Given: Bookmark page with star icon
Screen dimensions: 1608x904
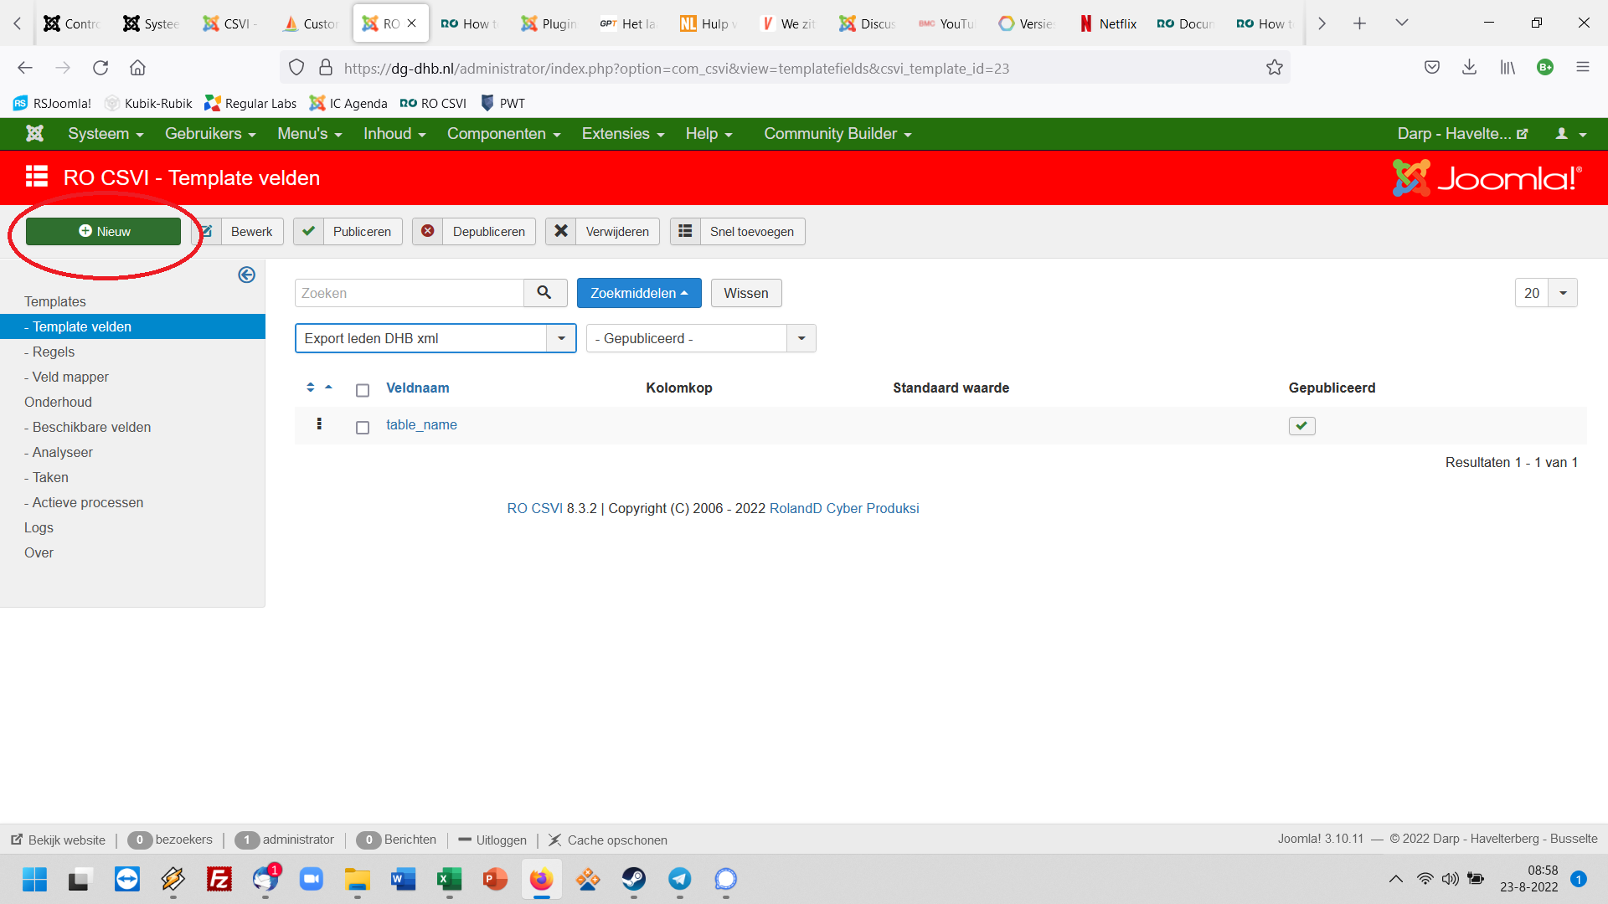Looking at the screenshot, I should (x=1274, y=68).
